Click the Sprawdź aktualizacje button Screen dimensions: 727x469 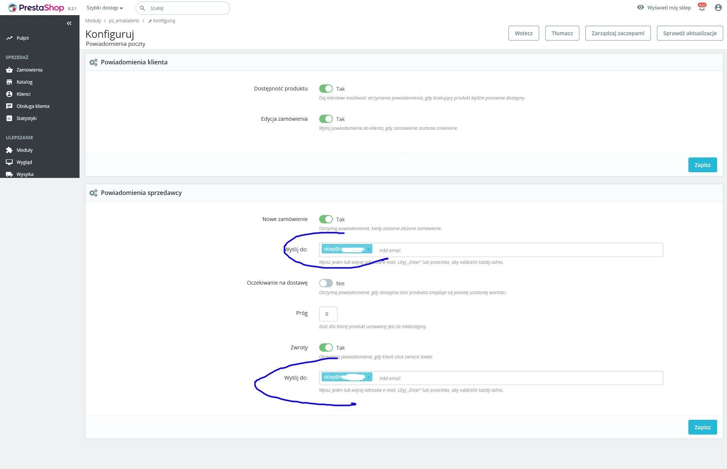(x=690, y=33)
